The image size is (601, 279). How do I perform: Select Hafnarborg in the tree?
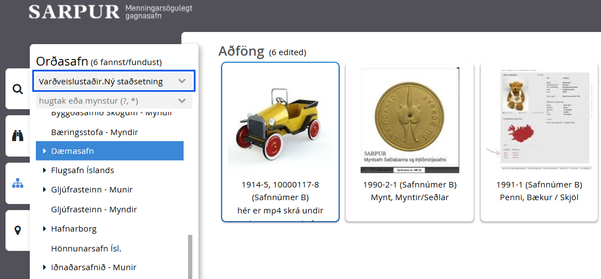[x=73, y=229]
